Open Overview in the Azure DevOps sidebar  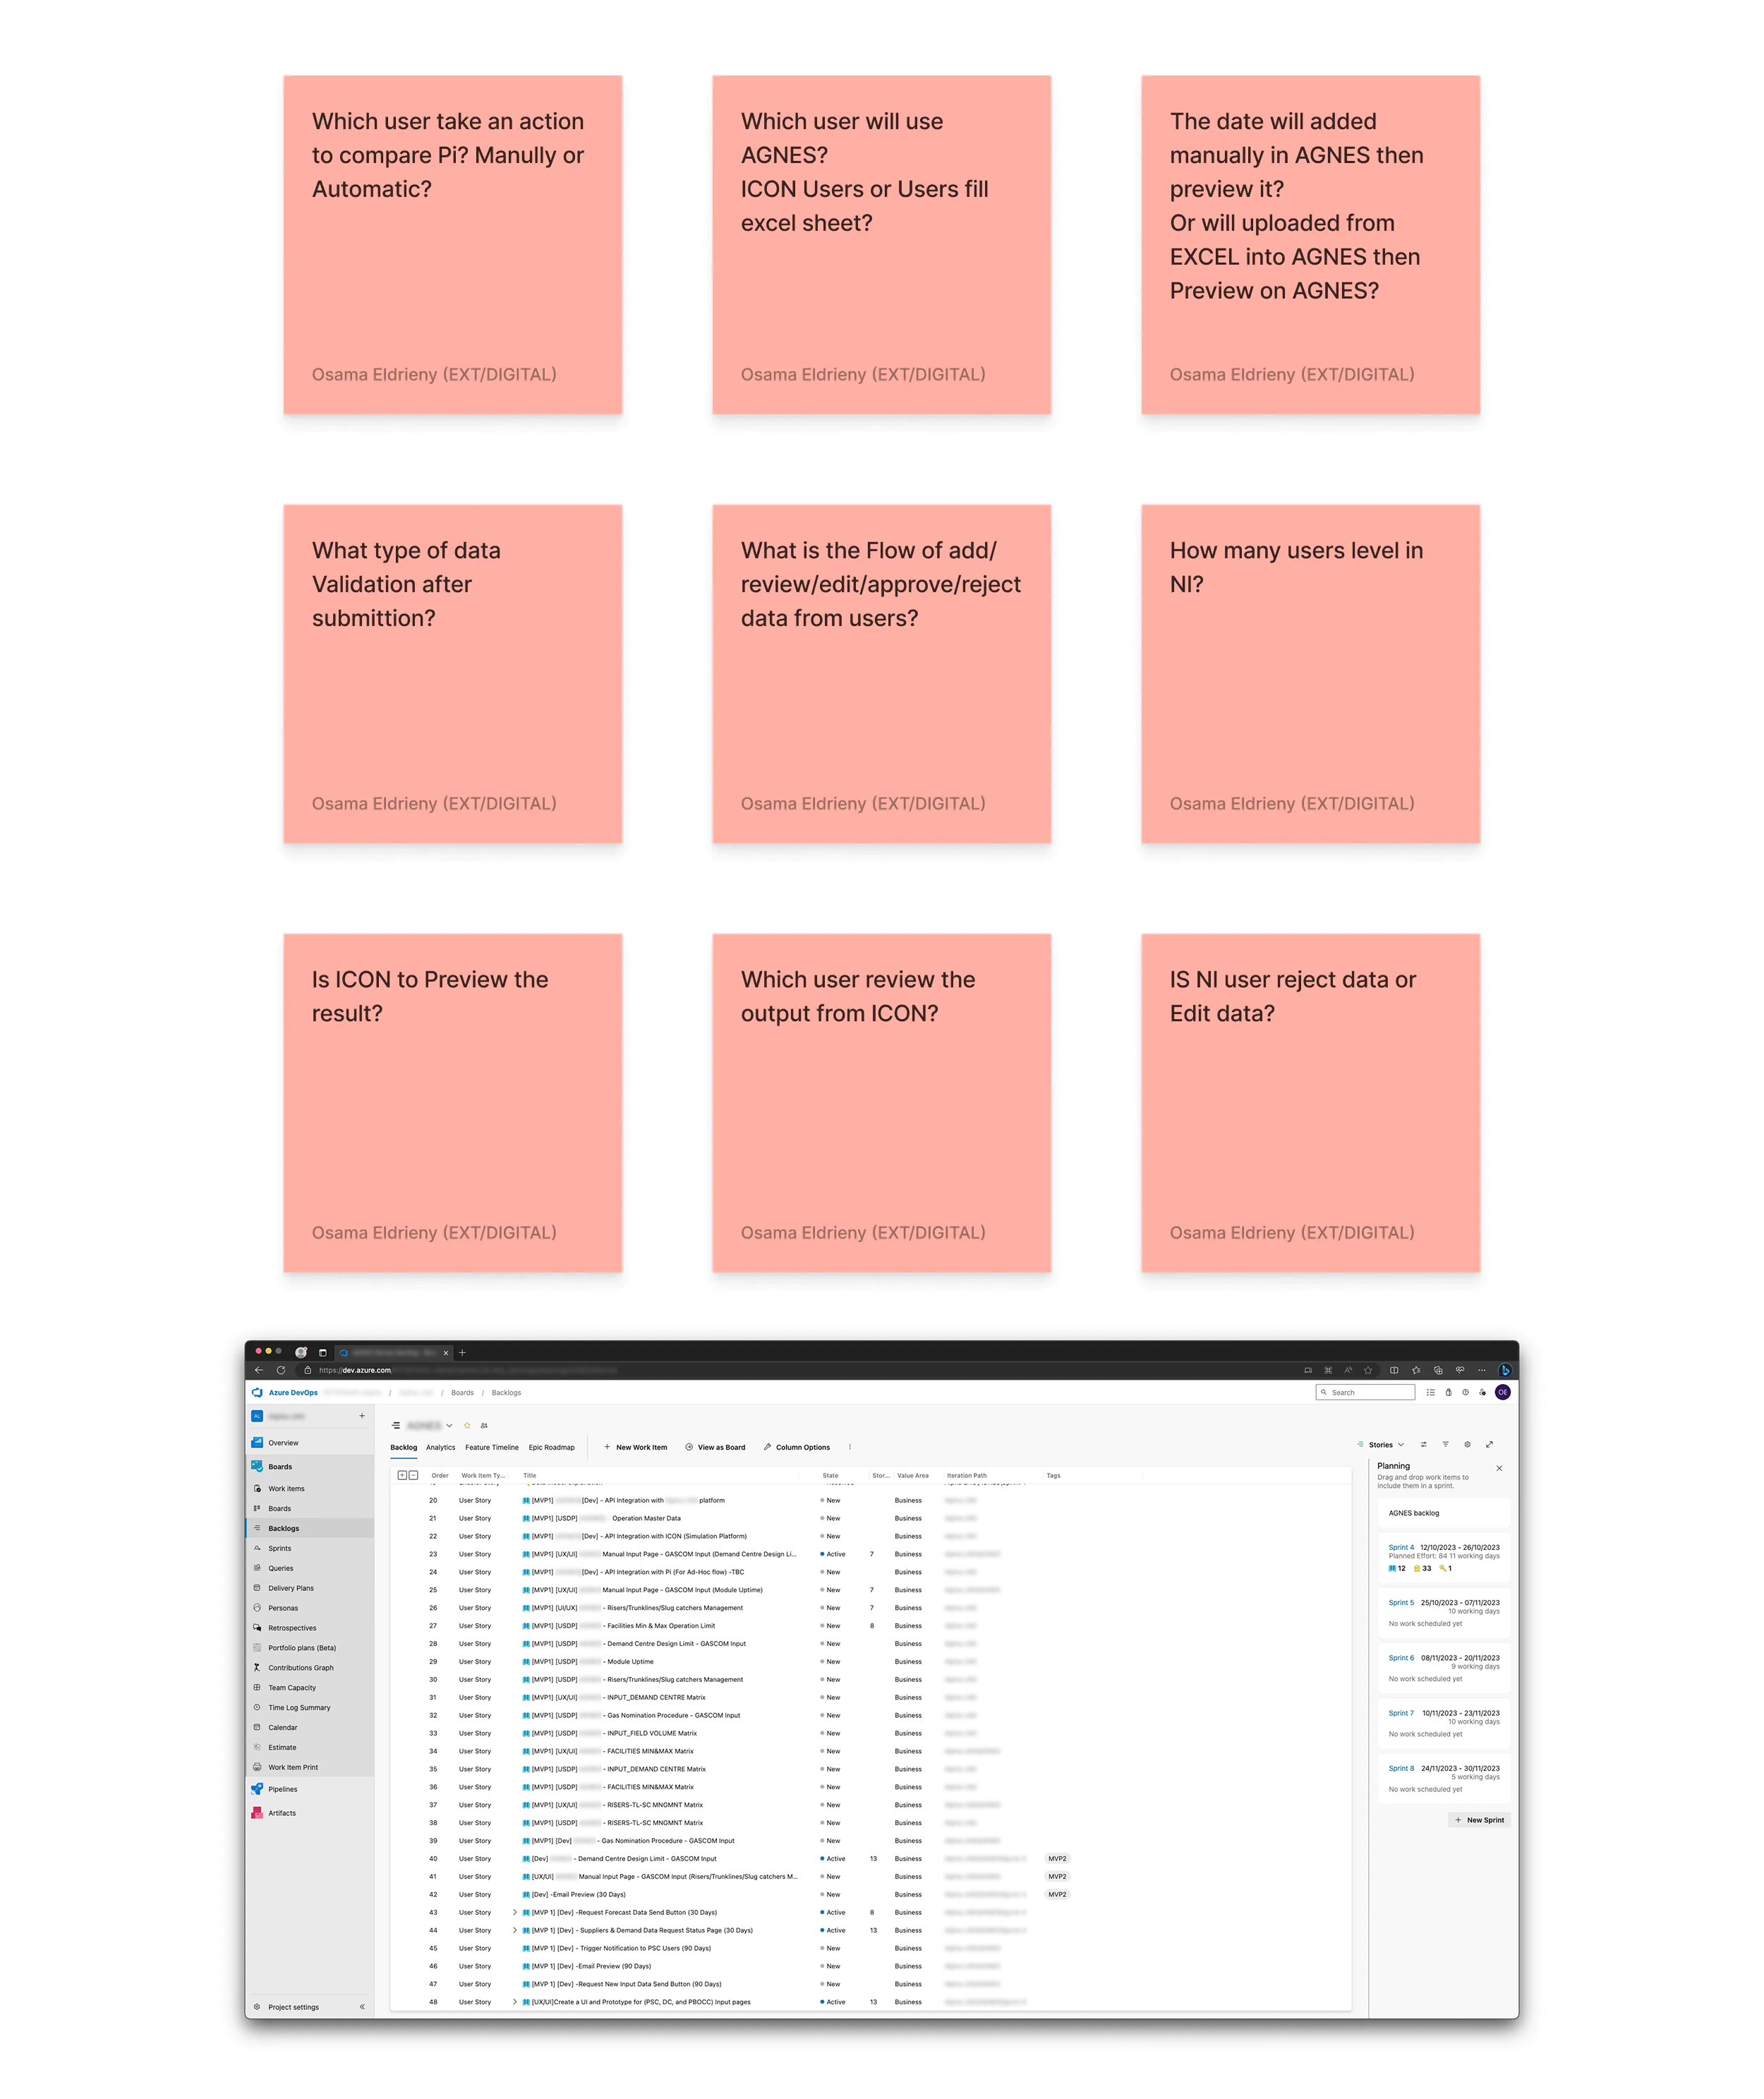click(283, 1443)
